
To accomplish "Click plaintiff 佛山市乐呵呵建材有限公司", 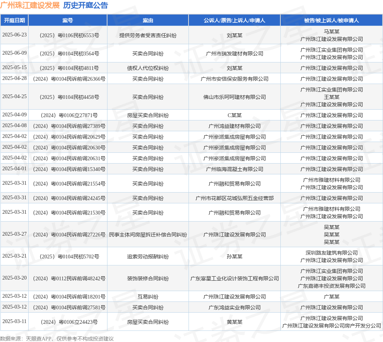I will 235,97.
